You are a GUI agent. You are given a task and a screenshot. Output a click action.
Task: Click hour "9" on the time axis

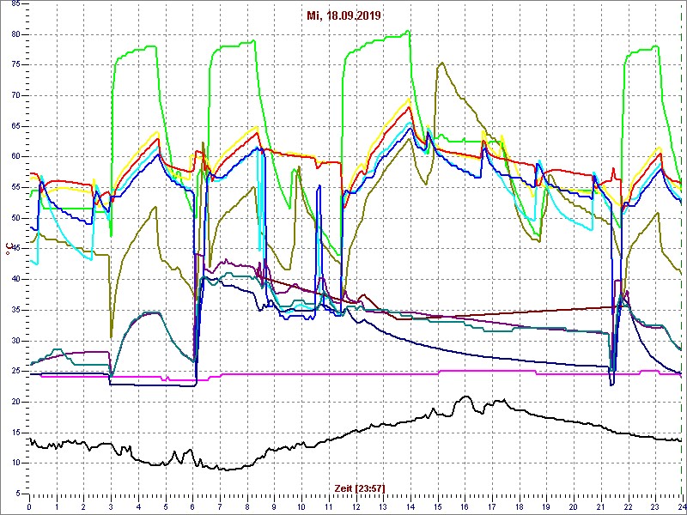(274, 506)
